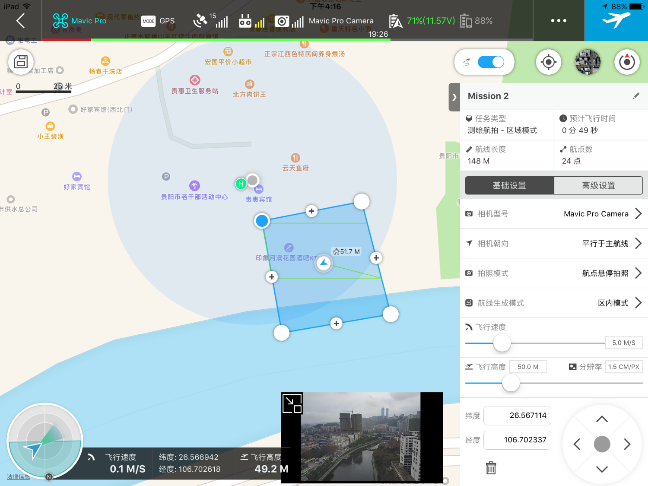Nudge point right with the right arrow
The height and width of the screenshot is (486, 648).
click(627, 444)
